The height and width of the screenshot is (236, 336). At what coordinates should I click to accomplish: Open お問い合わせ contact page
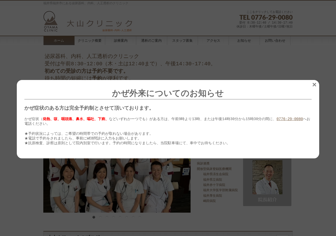[x=275, y=41]
